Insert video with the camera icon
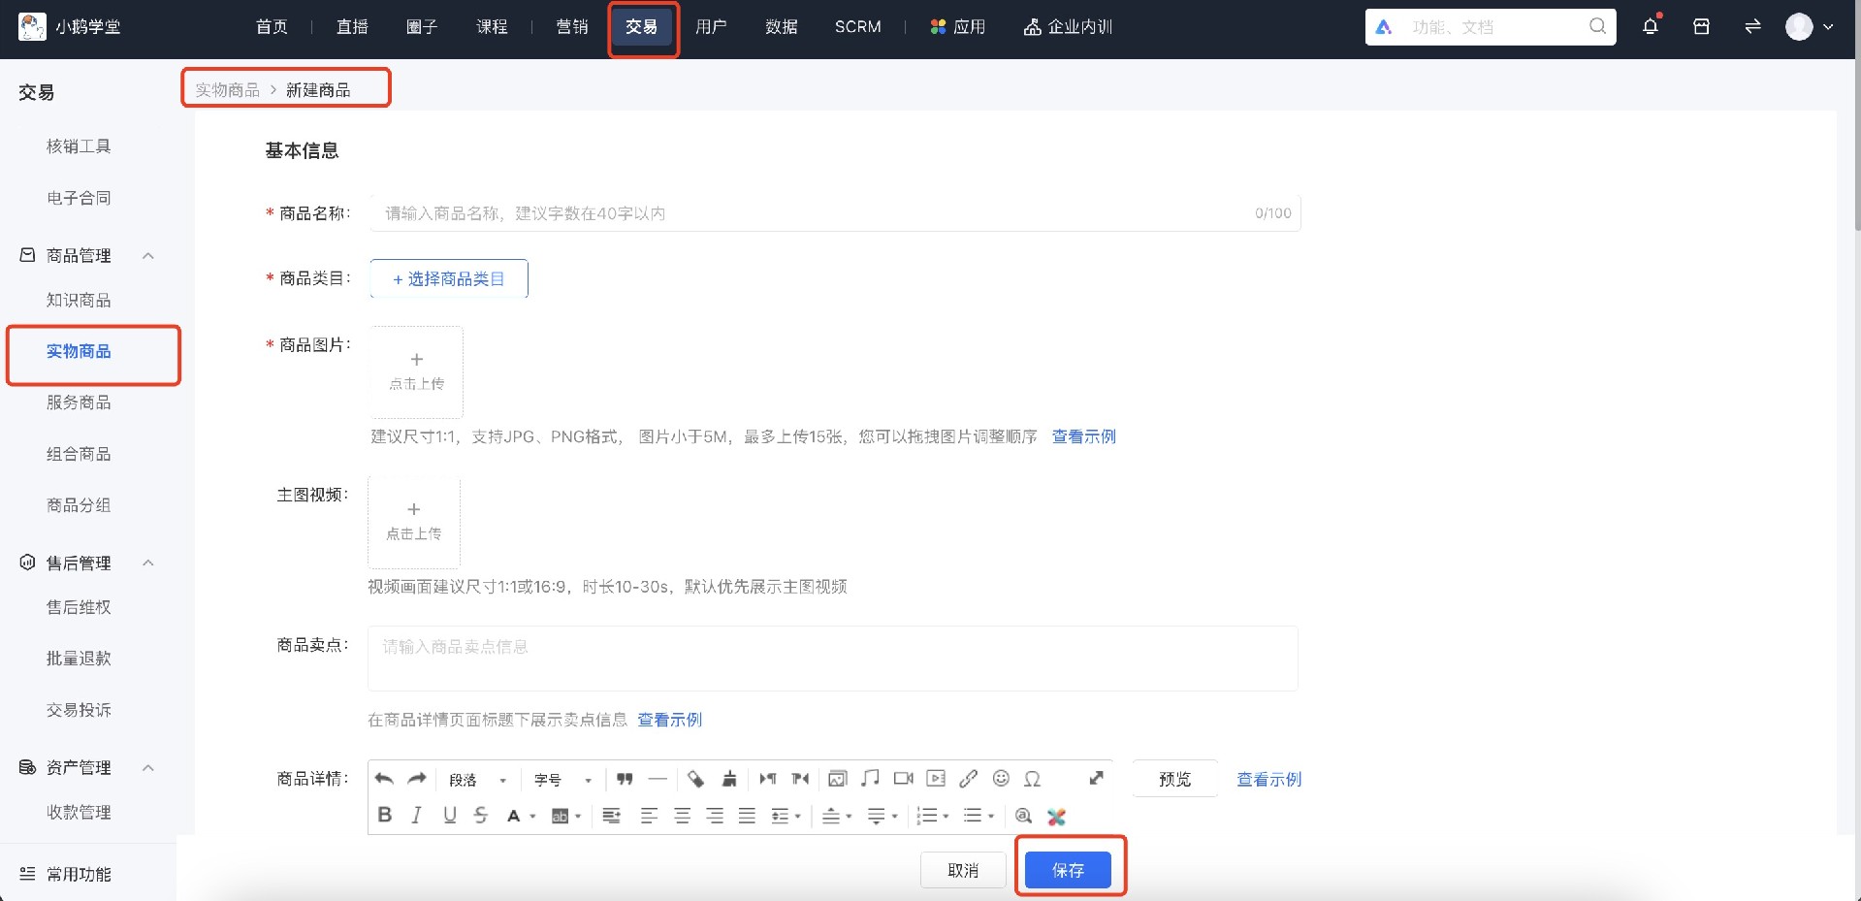The height and width of the screenshot is (901, 1861). (904, 779)
